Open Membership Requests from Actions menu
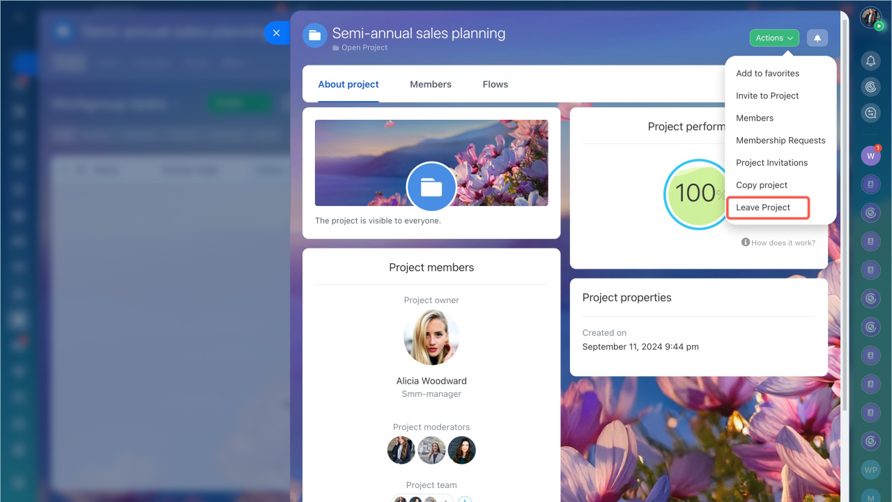 pyautogui.click(x=780, y=140)
